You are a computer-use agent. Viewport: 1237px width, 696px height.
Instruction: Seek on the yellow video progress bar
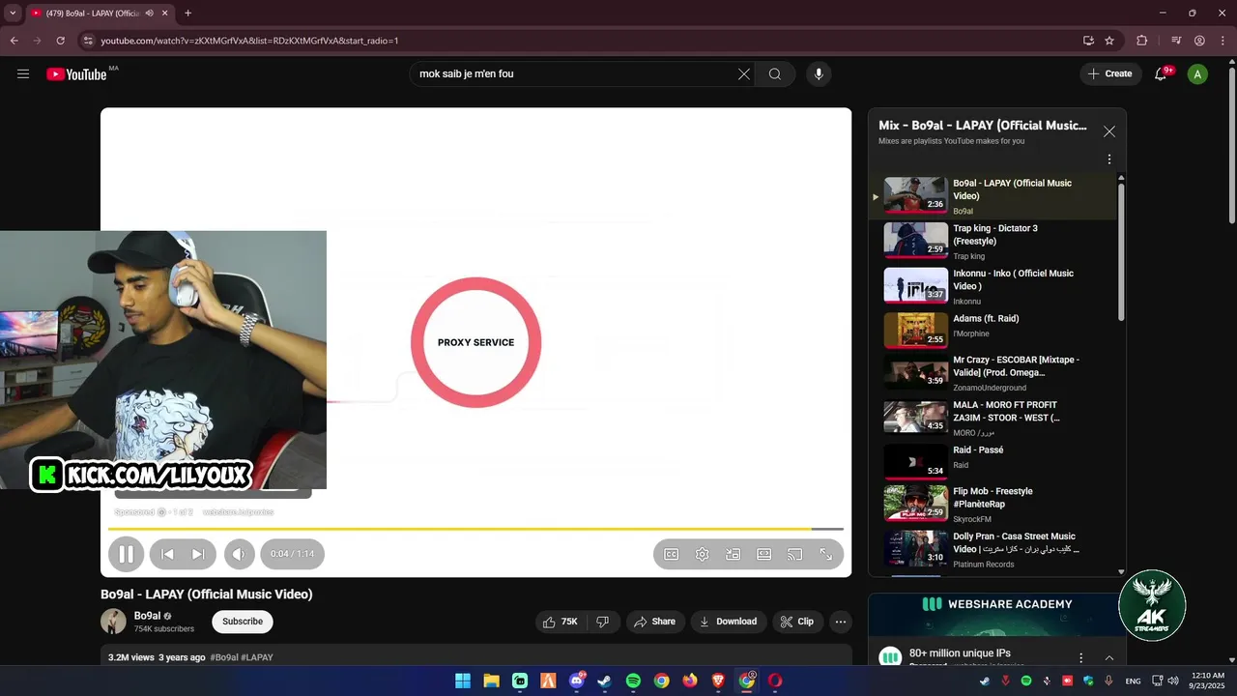coord(475,529)
